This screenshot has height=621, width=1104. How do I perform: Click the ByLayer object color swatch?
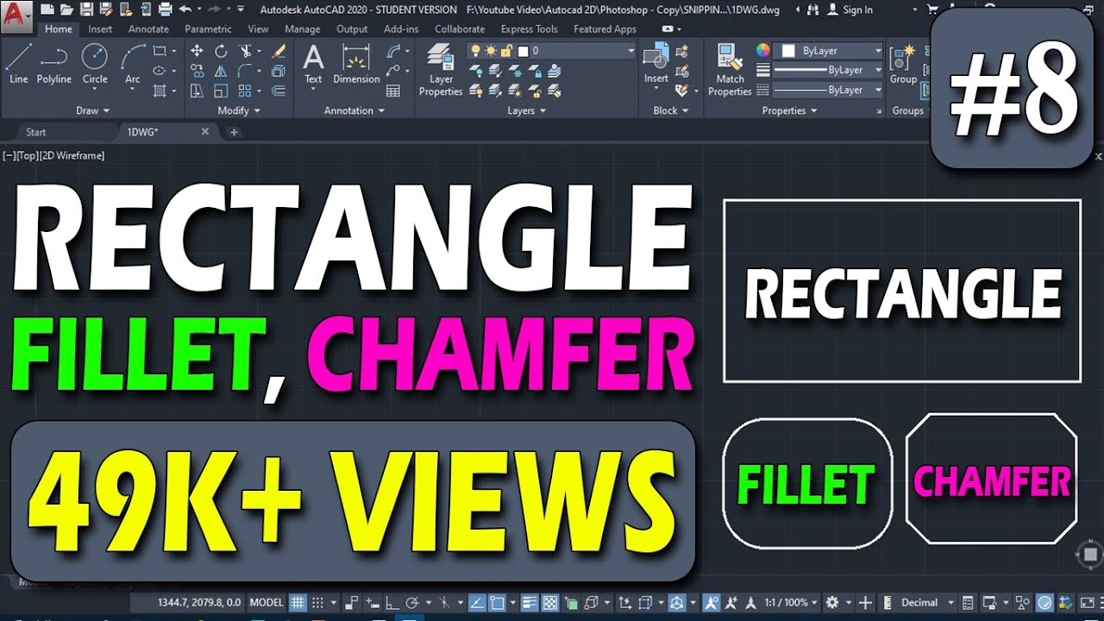coord(788,51)
